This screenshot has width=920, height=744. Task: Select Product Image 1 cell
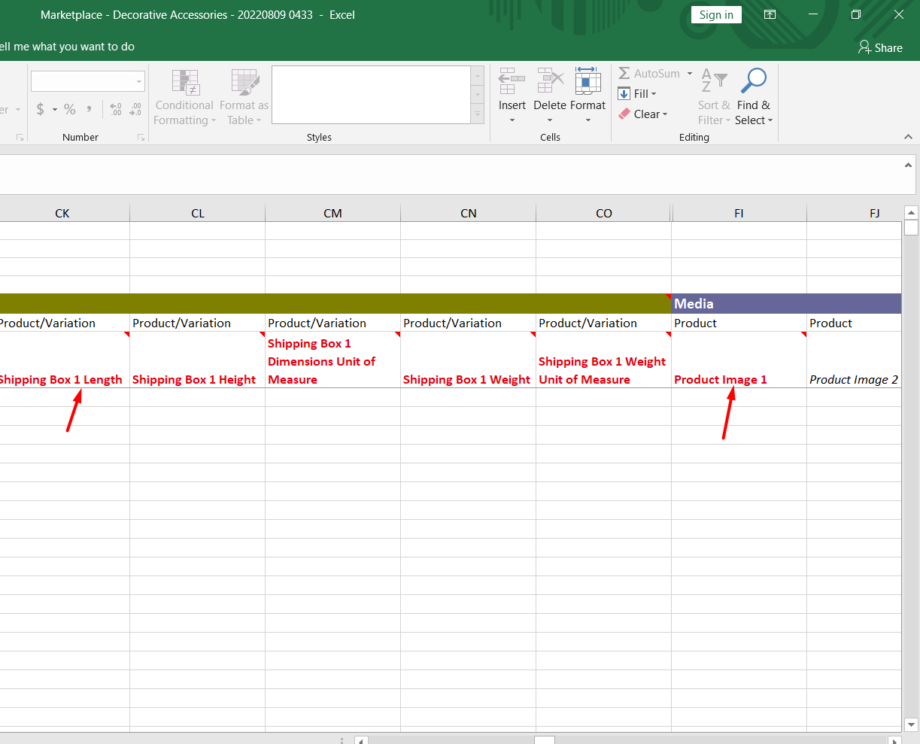tap(739, 360)
